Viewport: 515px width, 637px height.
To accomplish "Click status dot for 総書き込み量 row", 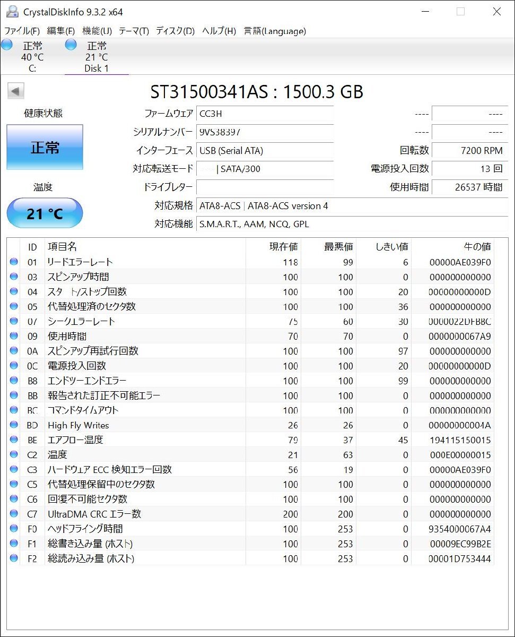I will click(14, 544).
